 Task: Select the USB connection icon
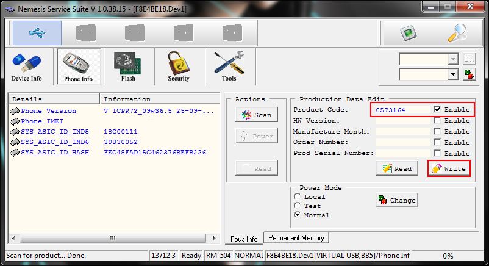pyautogui.click(x=37, y=33)
